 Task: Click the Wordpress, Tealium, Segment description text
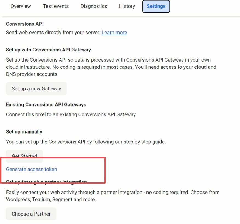112,196
